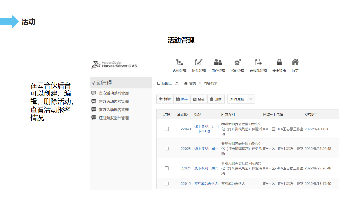Click the 返回上一页 back arrow icon

tap(158, 83)
